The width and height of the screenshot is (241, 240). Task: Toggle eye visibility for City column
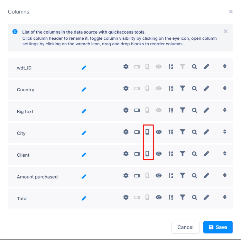pos(159,132)
